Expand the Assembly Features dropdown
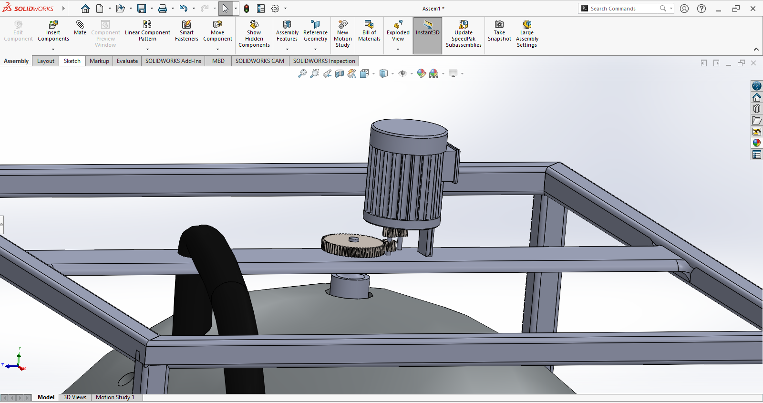The width and height of the screenshot is (763, 403). [x=287, y=49]
